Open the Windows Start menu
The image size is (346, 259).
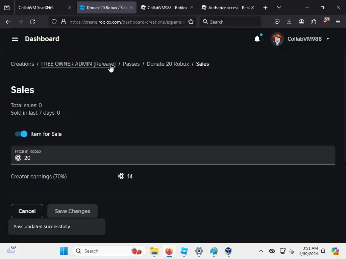tap(64, 251)
